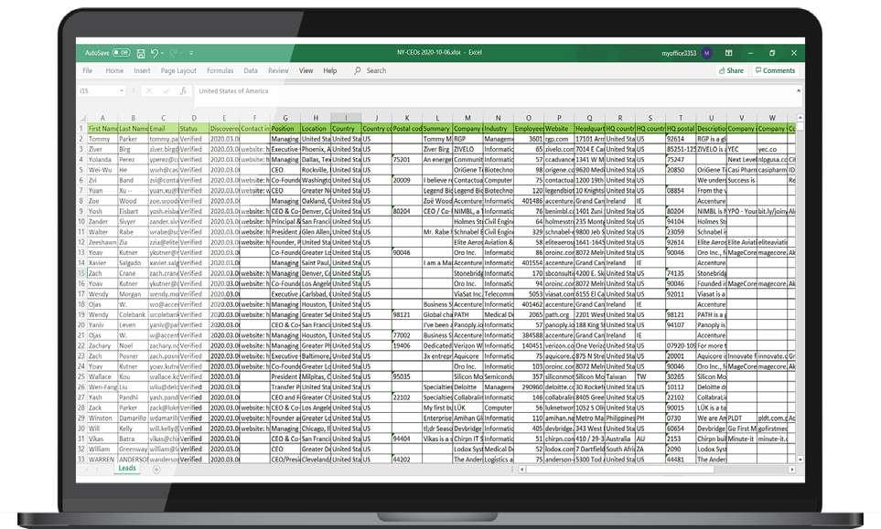Open the File menu
881x529 pixels.
coord(88,70)
